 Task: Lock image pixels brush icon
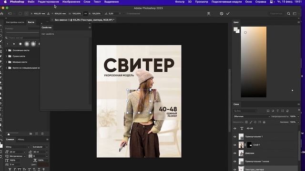coord(251,122)
